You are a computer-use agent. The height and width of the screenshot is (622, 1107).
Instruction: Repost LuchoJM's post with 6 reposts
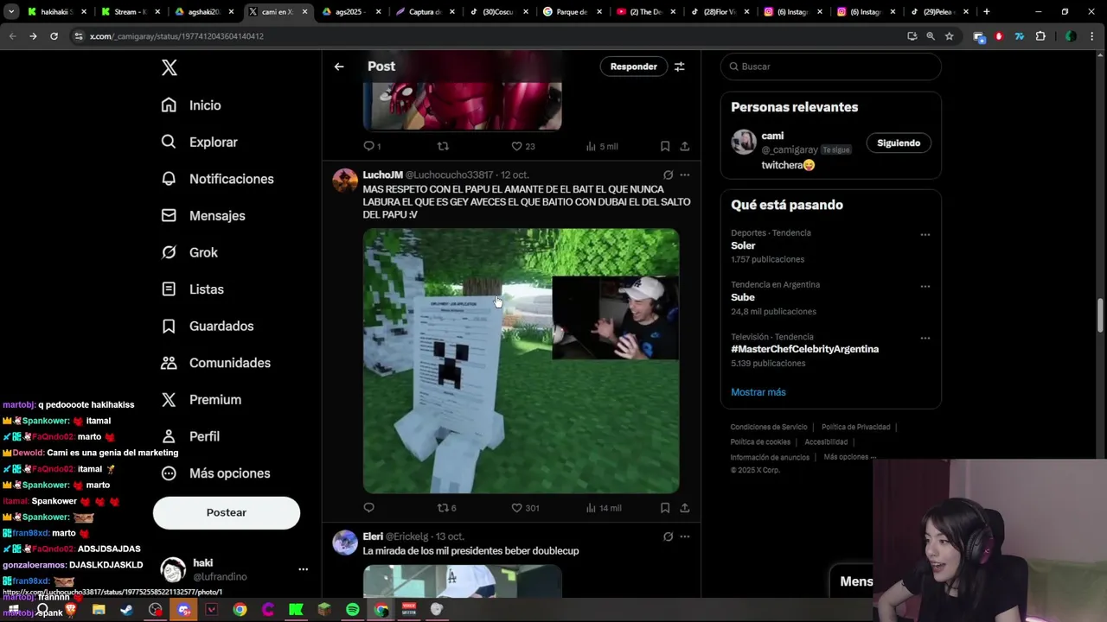tap(446, 508)
